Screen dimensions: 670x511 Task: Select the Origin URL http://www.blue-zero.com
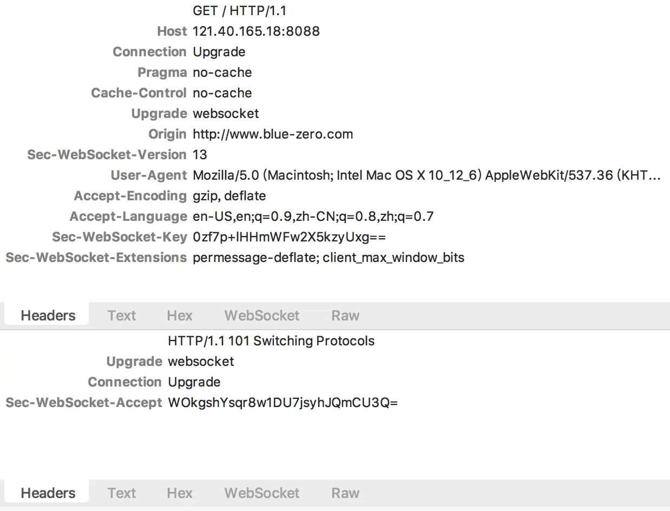tap(273, 134)
